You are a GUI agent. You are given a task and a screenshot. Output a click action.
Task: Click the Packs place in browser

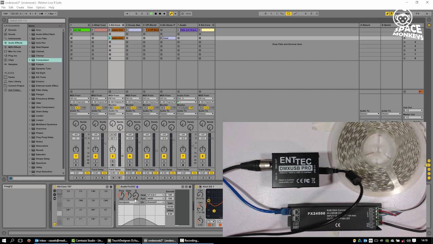[x=12, y=77]
